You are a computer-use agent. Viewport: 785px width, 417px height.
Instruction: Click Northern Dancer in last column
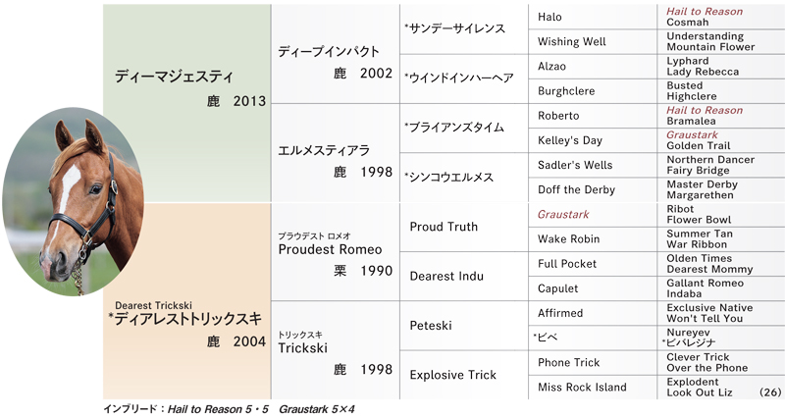coord(710,160)
